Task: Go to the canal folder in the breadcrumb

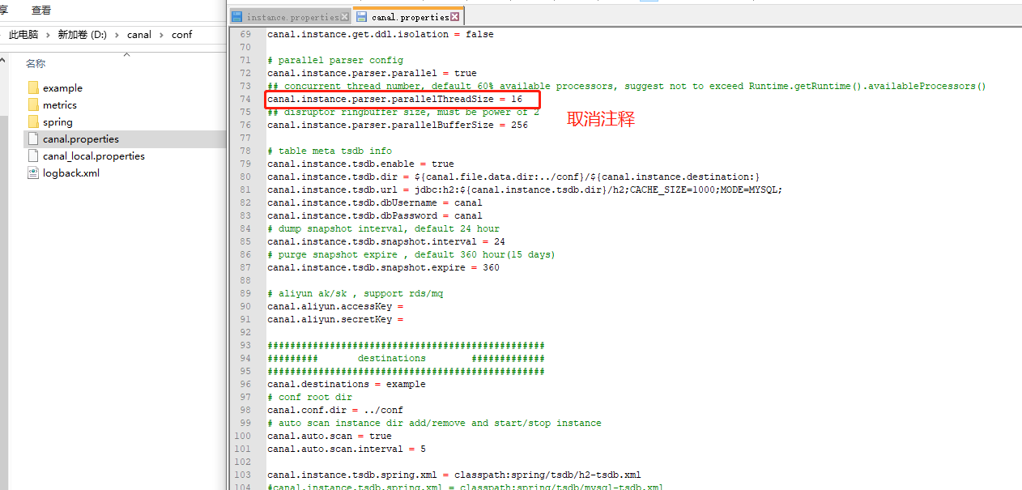Action: click(x=139, y=35)
